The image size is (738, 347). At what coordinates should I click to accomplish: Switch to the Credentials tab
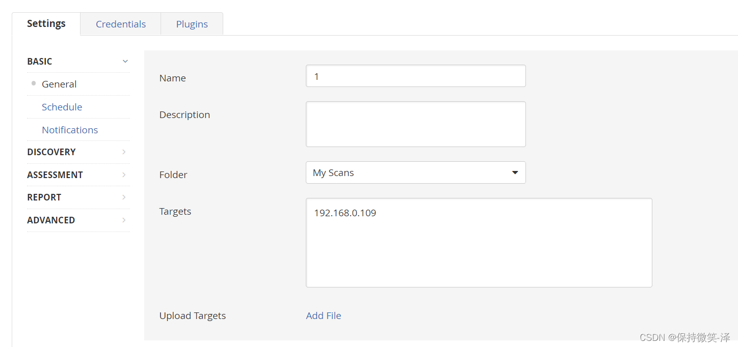(x=121, y=24)
